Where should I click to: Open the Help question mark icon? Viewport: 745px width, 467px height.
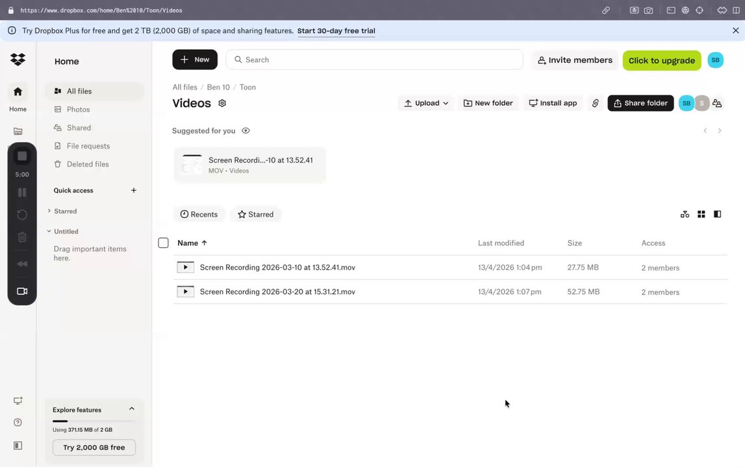[18, 422]
